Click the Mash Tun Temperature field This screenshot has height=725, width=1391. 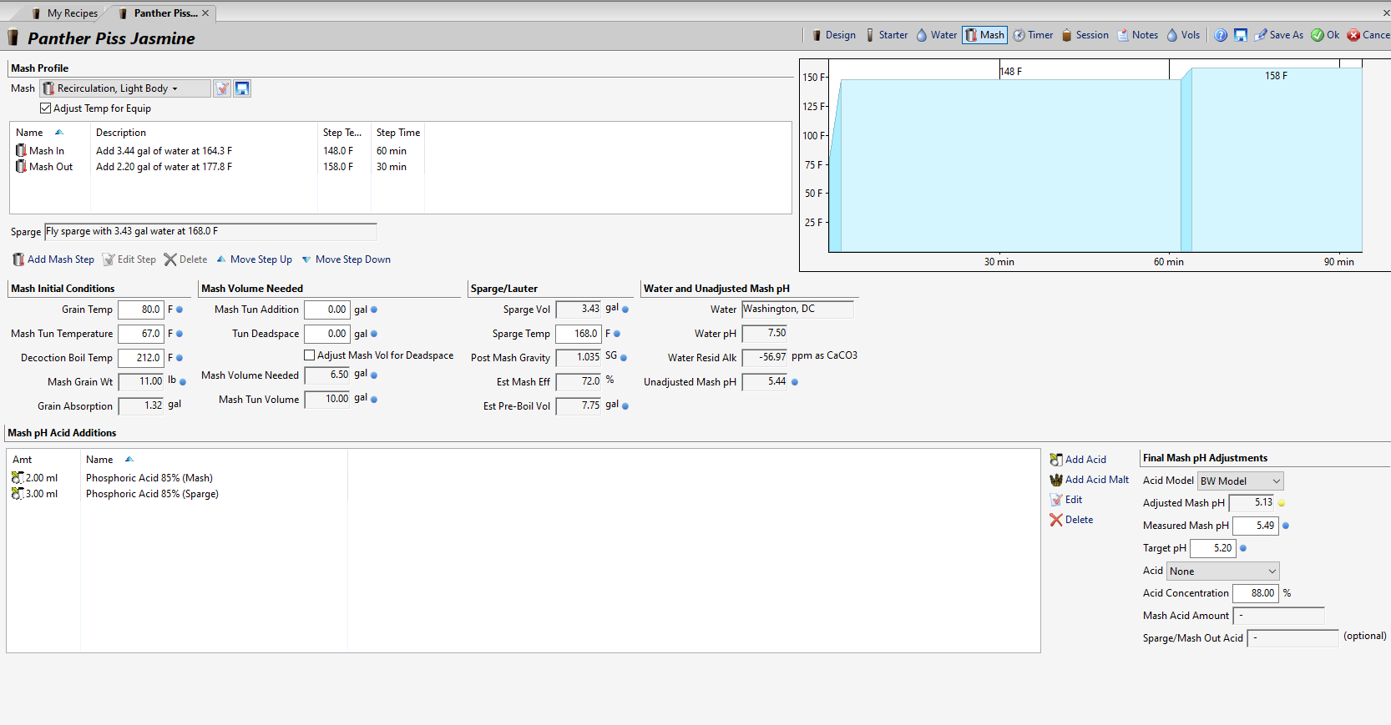coord(141,334)
